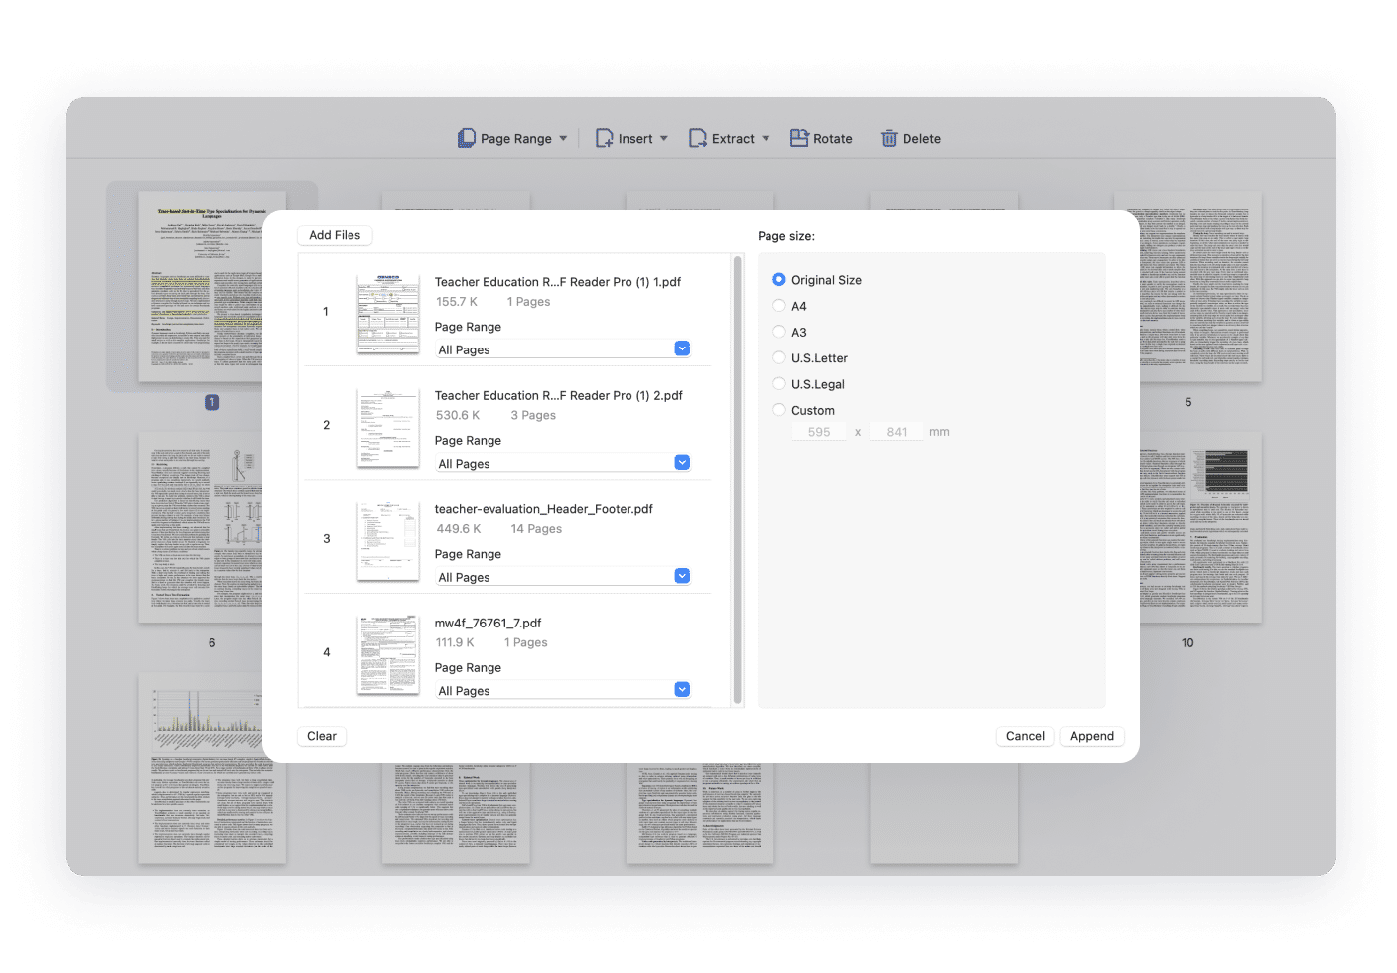Choose the U.S.Letter page size
Screen dimensions: 1397x973
pos(779,358)
